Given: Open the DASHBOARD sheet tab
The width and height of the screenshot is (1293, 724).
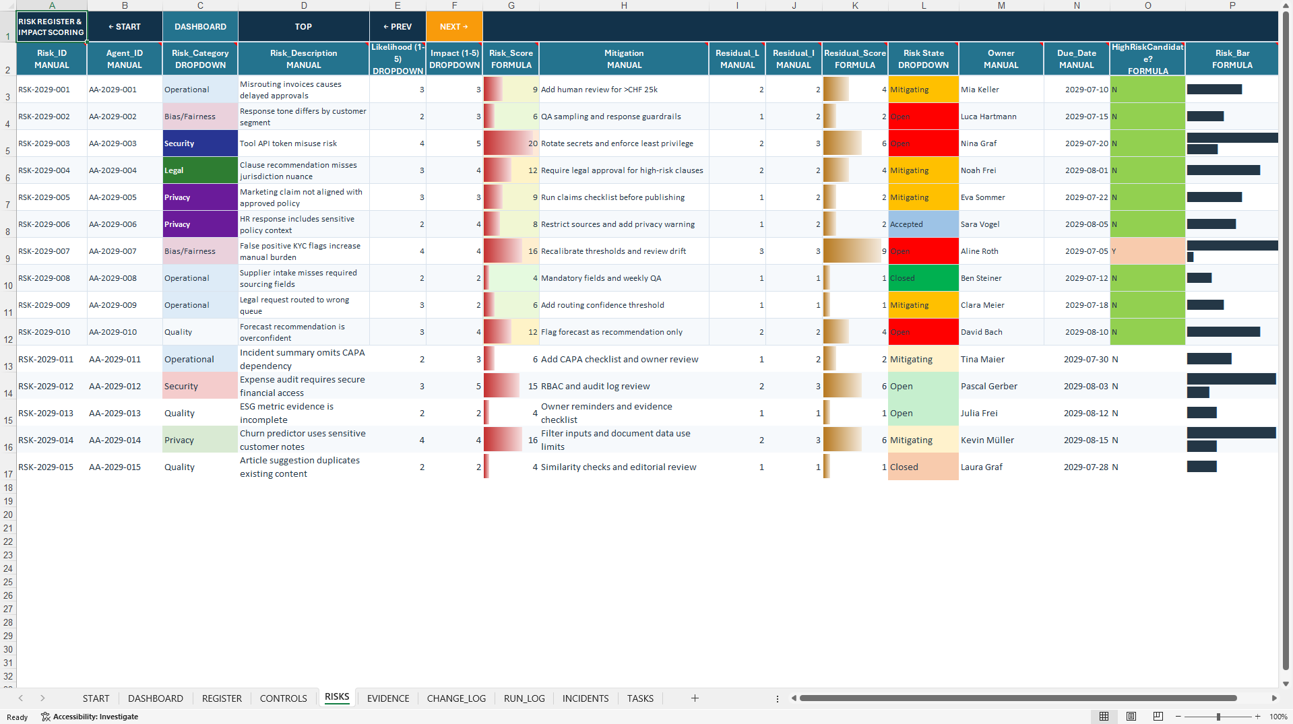Looking at the screenshot, I should pyautogui.click(x=156, y=698).
